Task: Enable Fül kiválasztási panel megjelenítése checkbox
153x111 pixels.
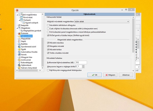Action: pyautogui.click(x=48, y=32)
